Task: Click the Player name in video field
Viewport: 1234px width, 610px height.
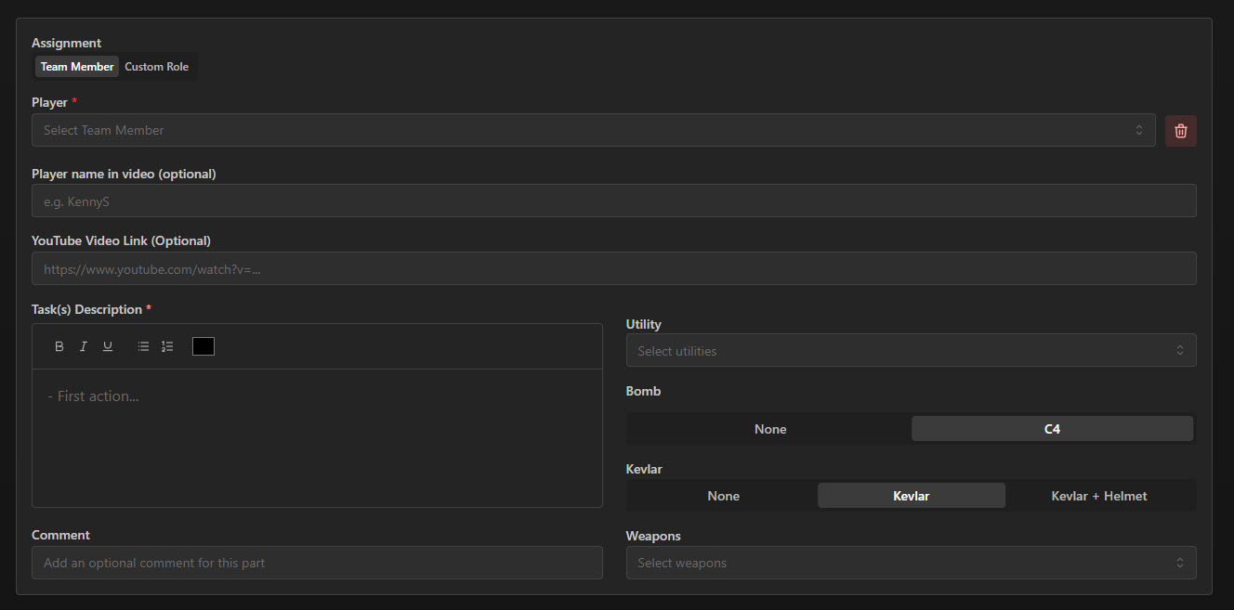Action: (x=613, y=201)
